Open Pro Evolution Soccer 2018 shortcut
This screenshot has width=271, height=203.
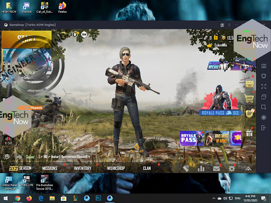[44, 183]
